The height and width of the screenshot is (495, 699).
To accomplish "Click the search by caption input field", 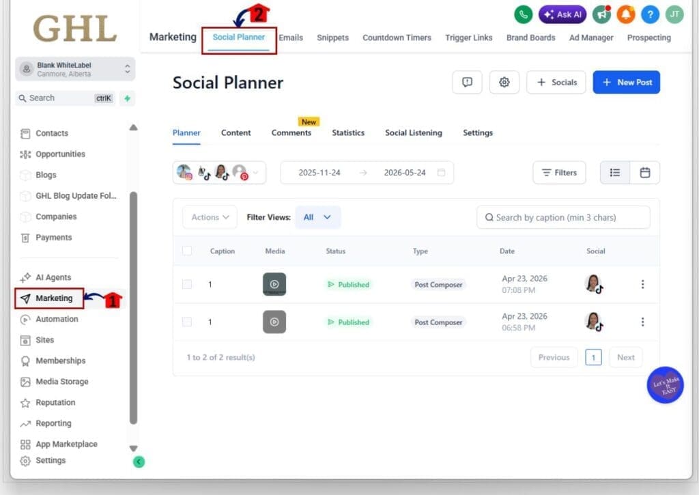I will tap(562, 217).
